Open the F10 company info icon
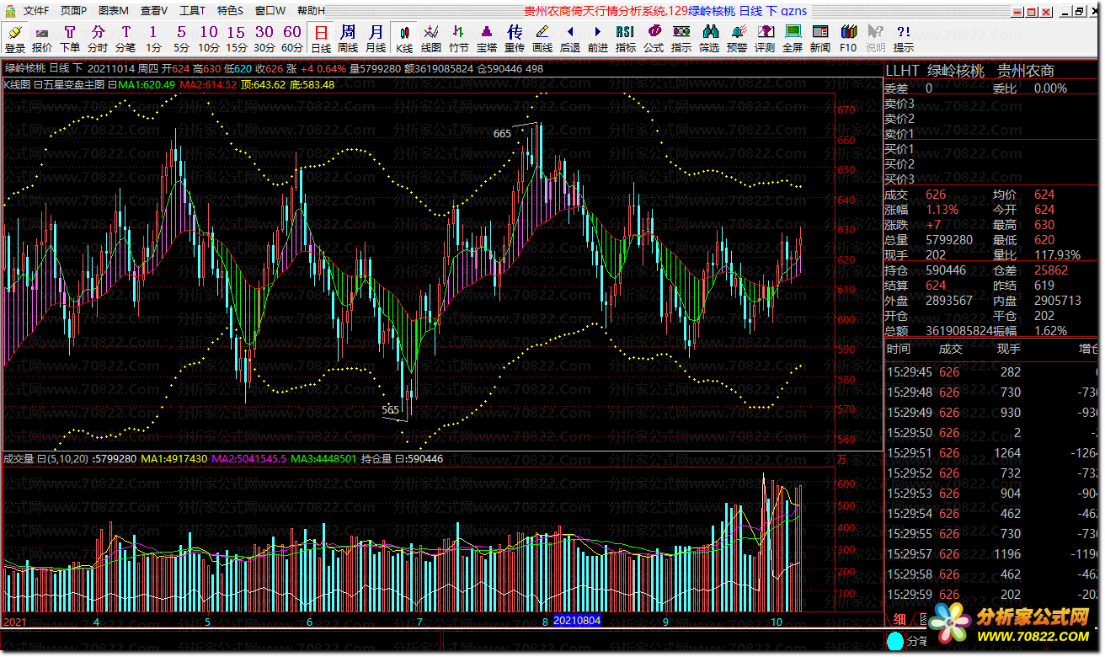Screen dimensions: 1105x657 pyautogui.click(x=848, y=38)
